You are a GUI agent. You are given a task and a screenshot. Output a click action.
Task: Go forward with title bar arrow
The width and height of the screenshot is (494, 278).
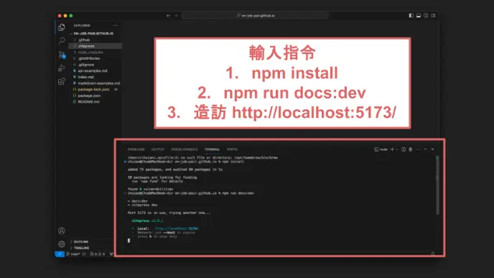(176, 16)
